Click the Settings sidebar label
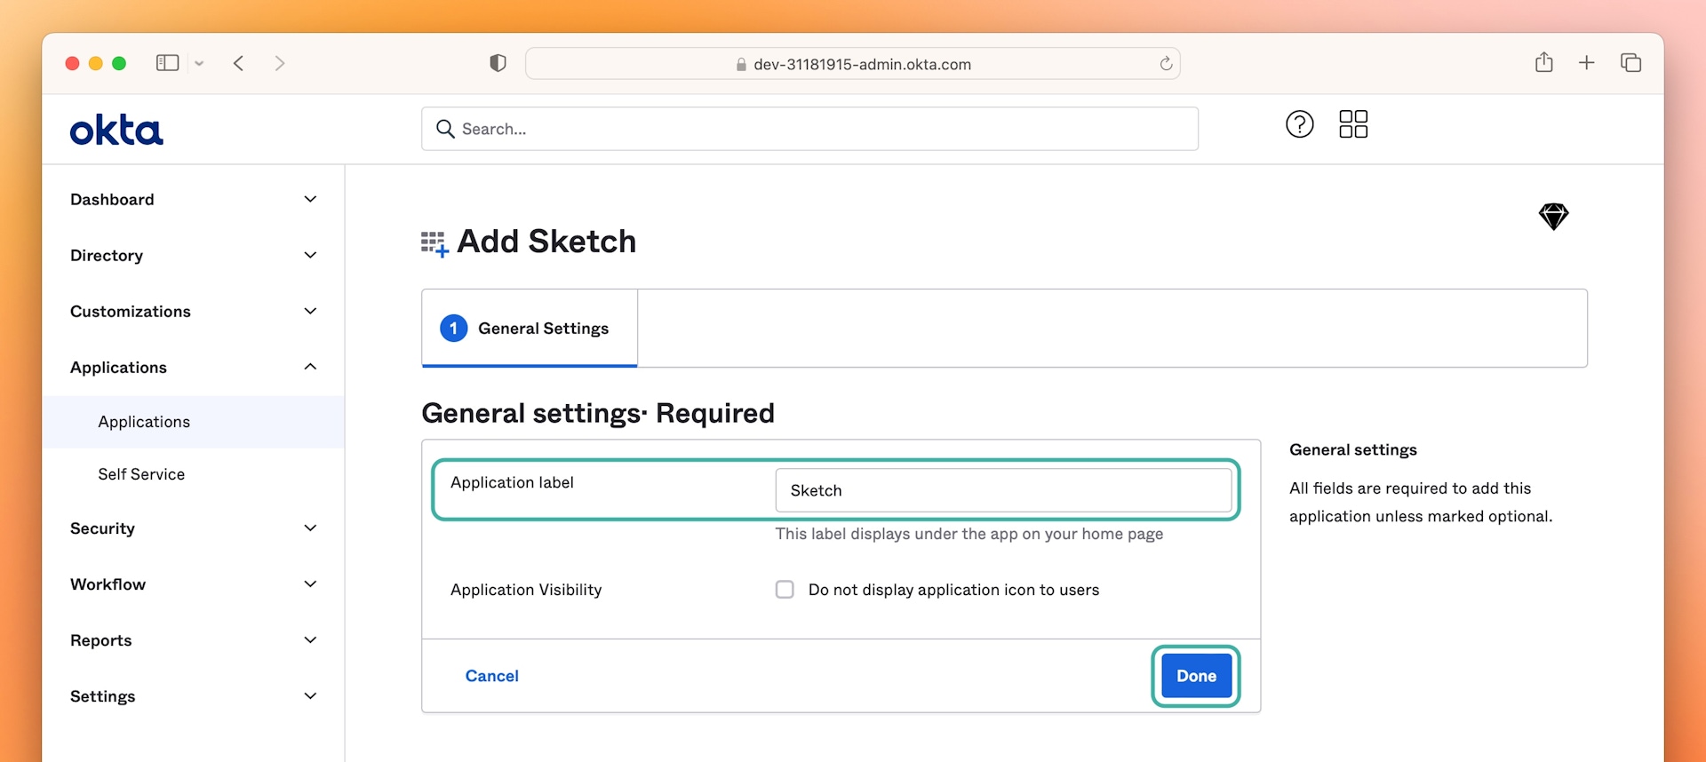This screenshot has height=762, width=1706. (102, 696)
